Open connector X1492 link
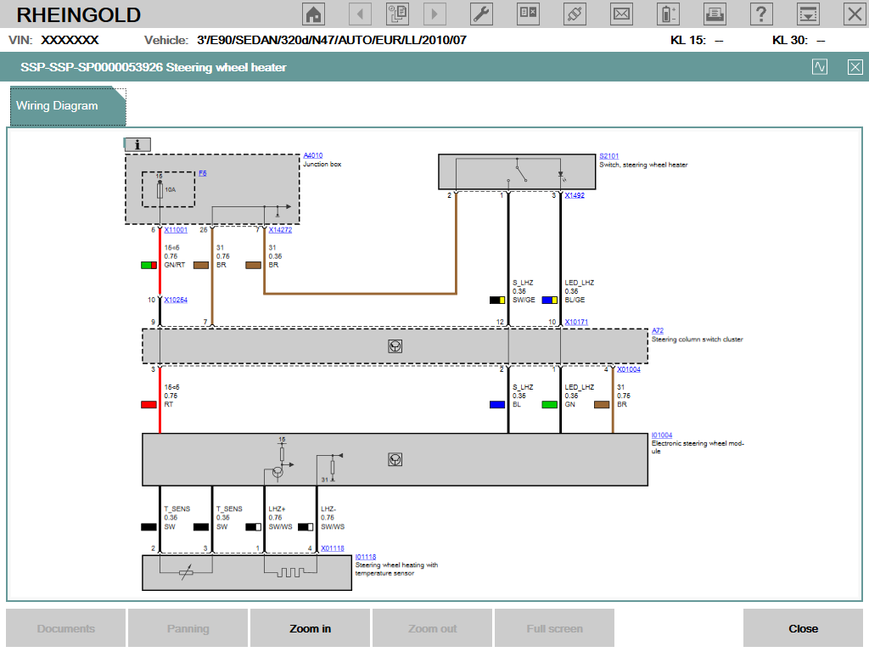869x652 pixels. point(575,195)
